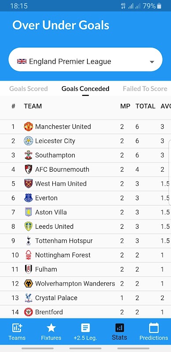Tap the Brentford bee crest
This screenshot has width=171, height=352.
(29, 312)
